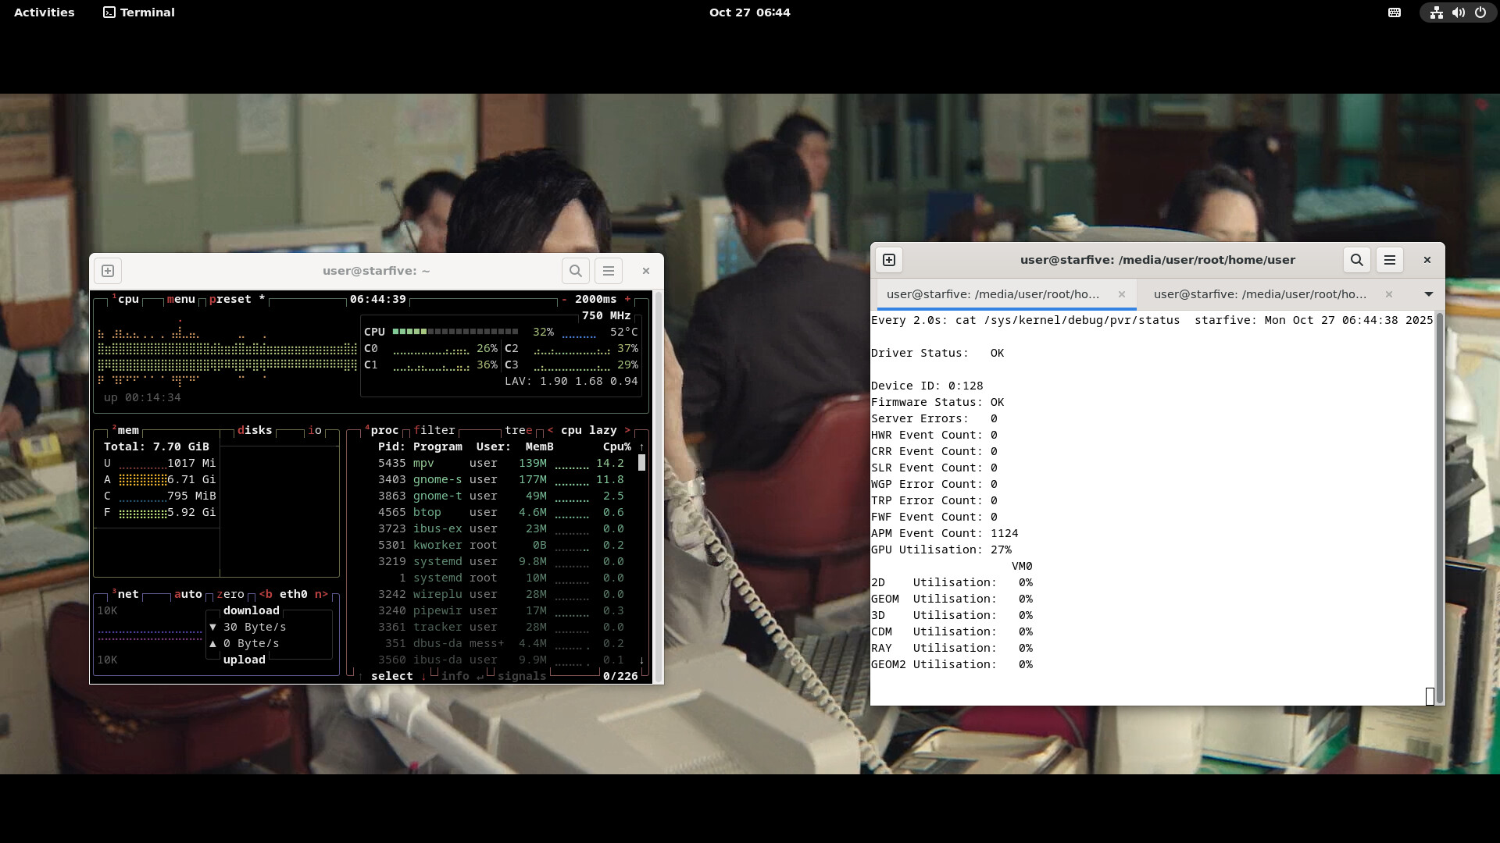Click filter in btop proc panel

pos(434,430)
